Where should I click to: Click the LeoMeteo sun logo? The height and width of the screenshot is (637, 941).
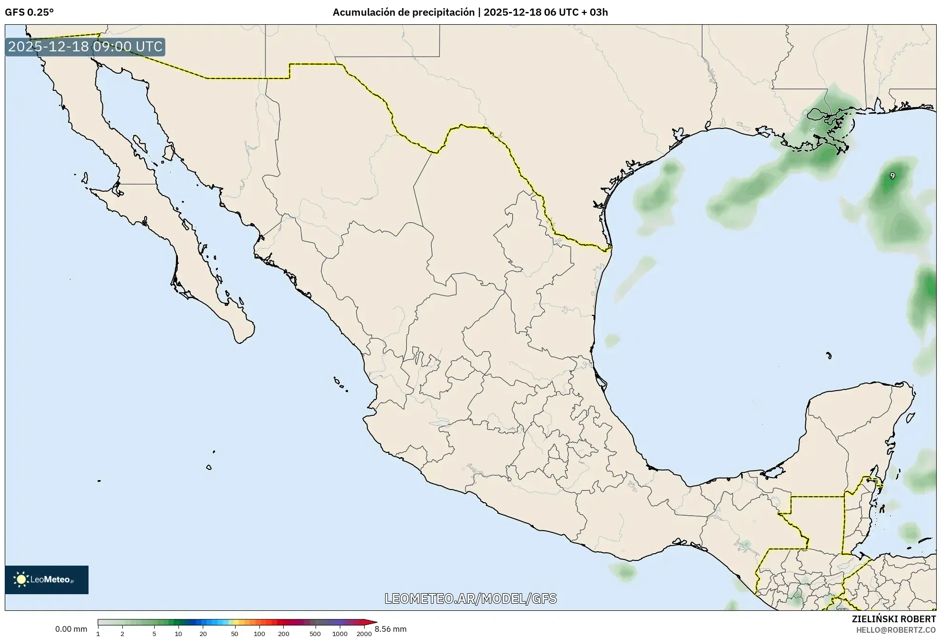(21, 578)
